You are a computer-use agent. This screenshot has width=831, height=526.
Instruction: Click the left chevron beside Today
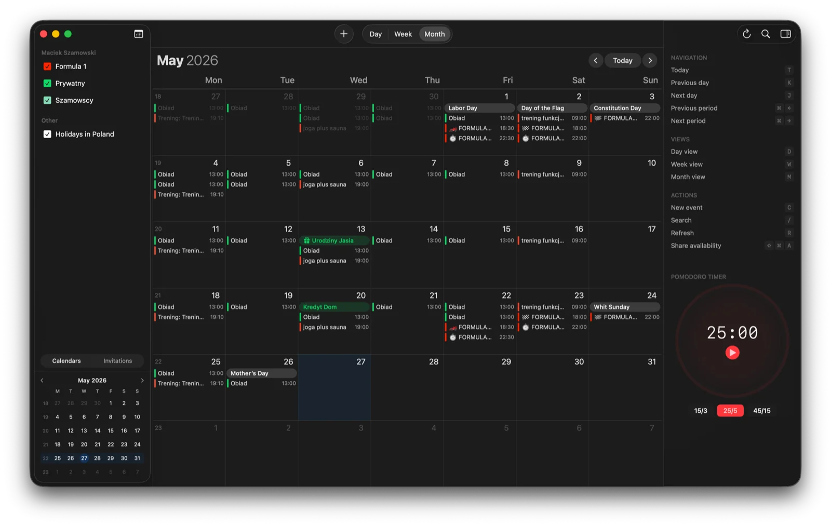[x=595, y=60]
